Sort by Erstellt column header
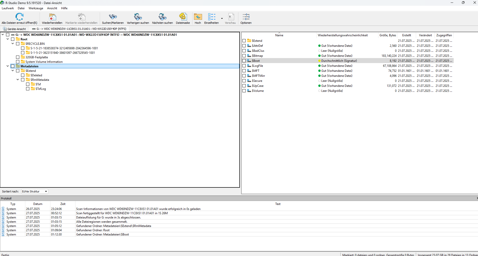 click(407, 35)
